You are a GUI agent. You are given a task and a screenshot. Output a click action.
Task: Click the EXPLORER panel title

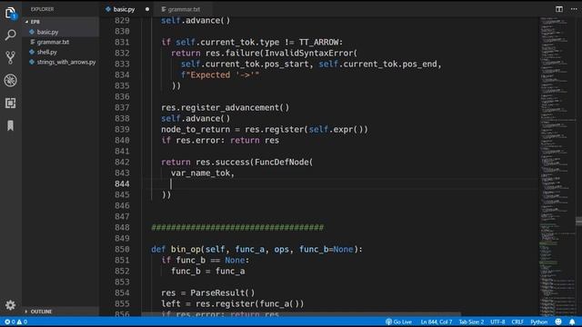[42, 9]
